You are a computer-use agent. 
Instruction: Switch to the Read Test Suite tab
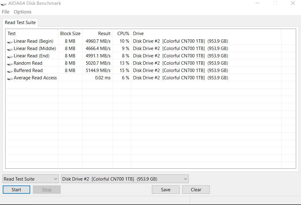point(20,22)
